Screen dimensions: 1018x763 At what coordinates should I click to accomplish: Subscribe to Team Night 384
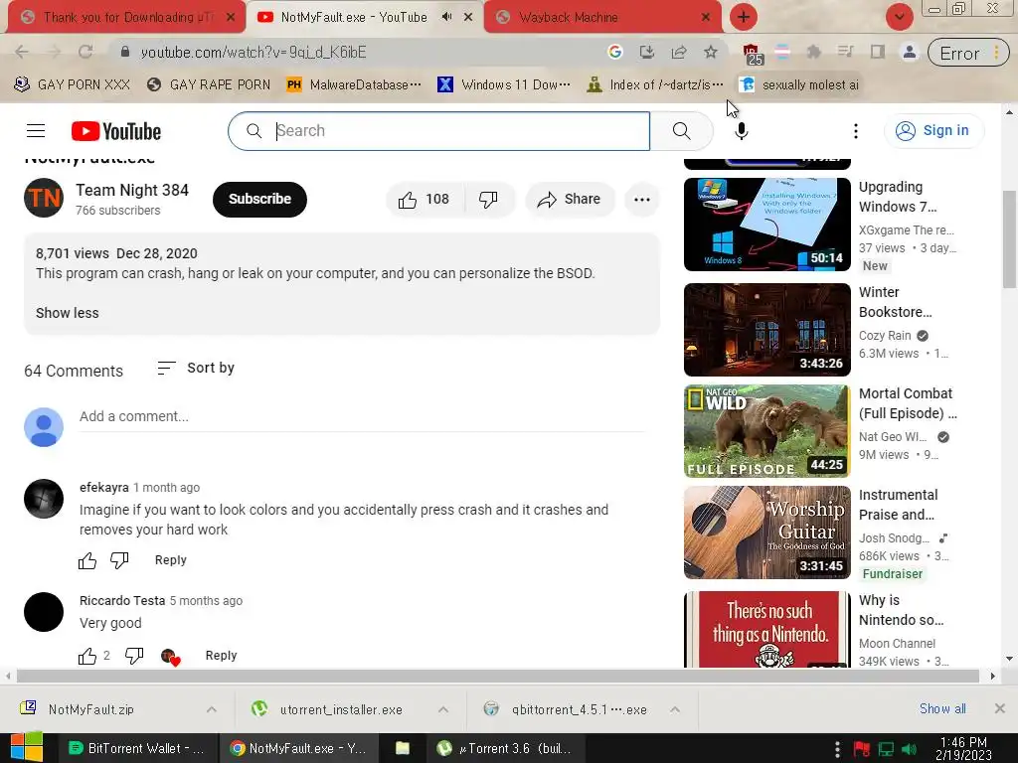click(259, 199)
